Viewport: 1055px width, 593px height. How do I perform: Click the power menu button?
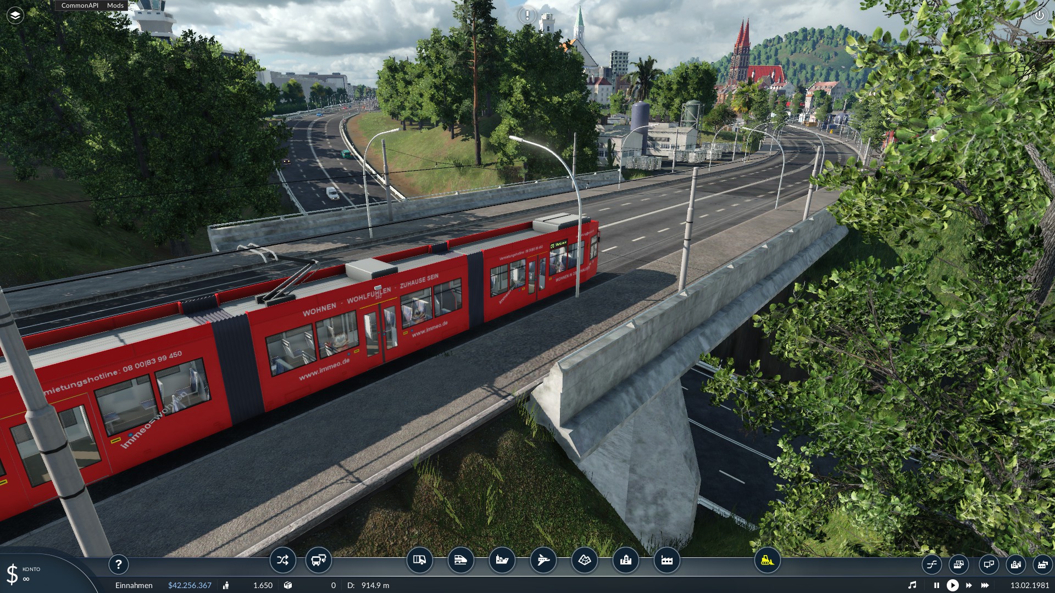click(x=1040, y=15)
